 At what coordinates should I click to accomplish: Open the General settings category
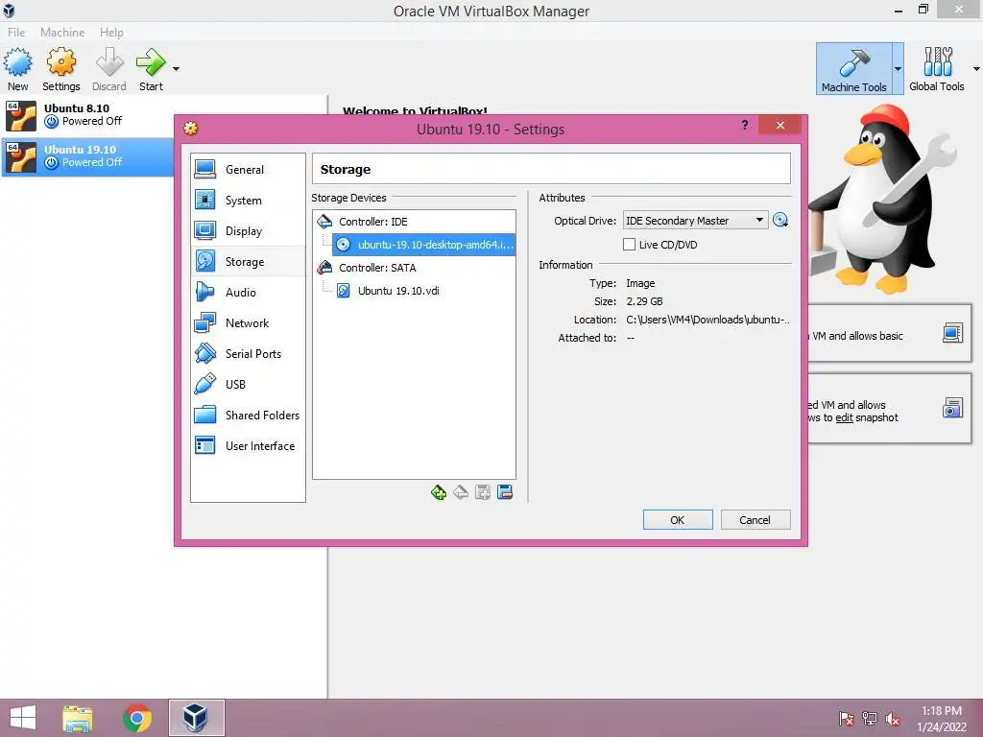248,169
